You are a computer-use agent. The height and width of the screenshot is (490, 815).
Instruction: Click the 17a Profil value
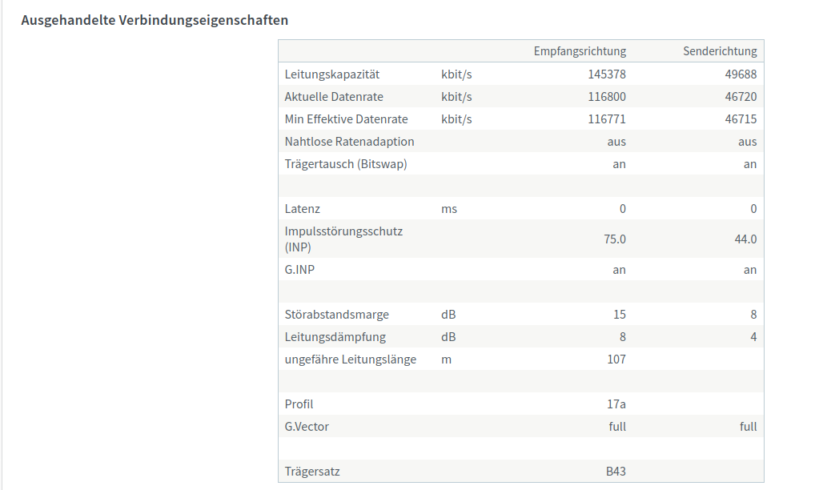point(616,404)
